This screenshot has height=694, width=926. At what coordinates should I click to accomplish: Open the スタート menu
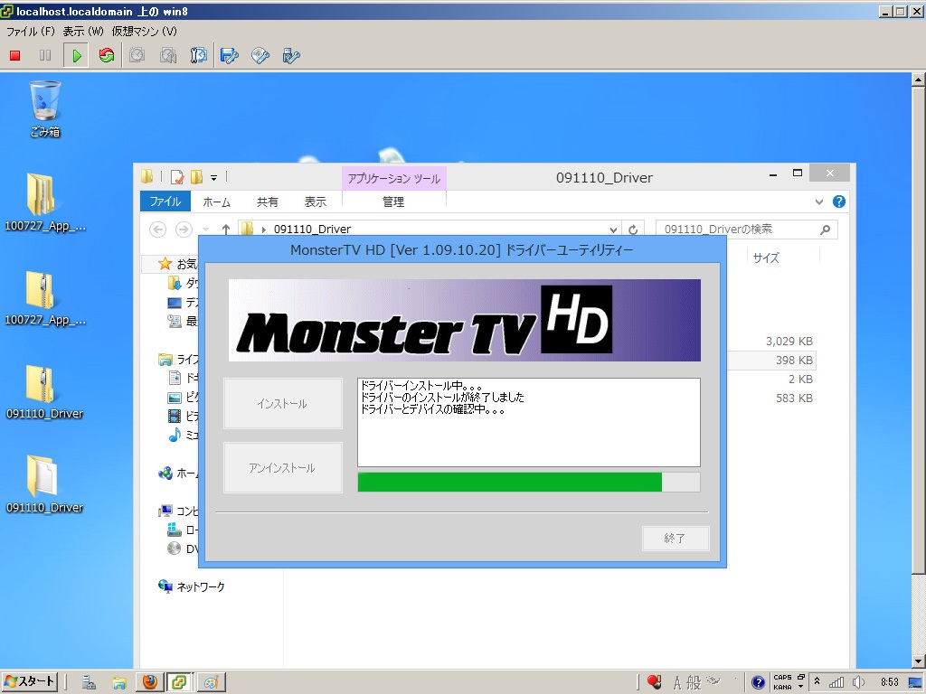[30, 681]
